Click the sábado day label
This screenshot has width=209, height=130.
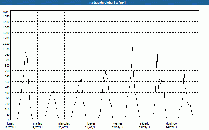click(144, 123)
